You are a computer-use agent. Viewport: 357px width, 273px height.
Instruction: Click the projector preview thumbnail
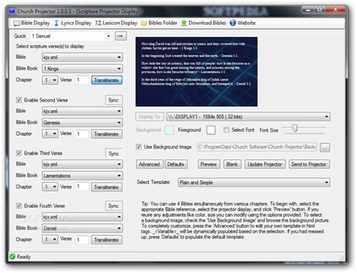coord(197,72)
